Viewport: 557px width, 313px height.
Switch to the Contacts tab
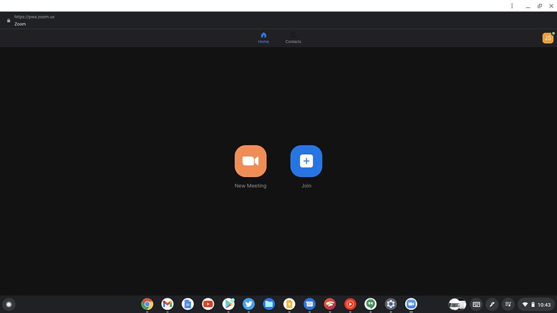pyautogui.click(x=293, y=37)
